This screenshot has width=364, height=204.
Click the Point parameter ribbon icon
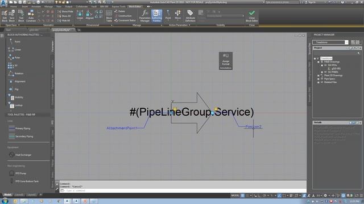pos(168,15)
